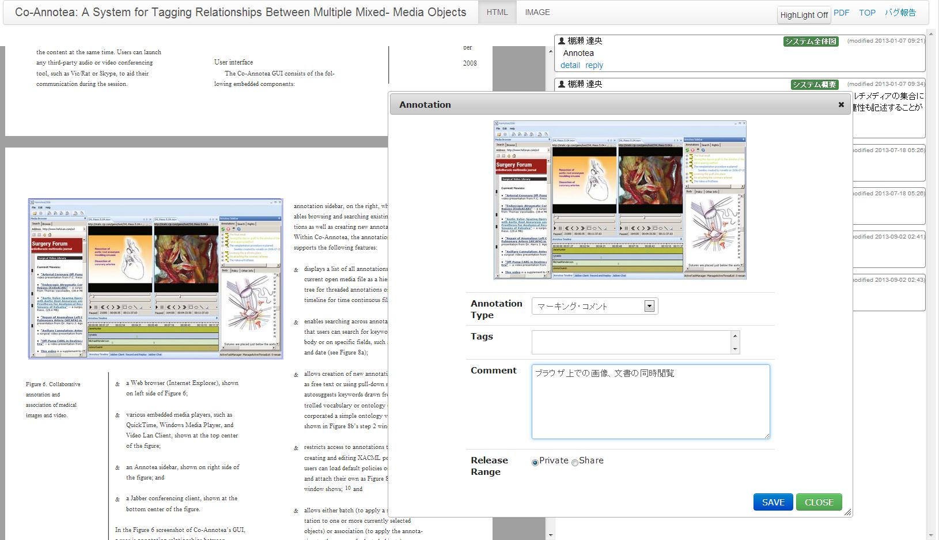
Task: Click the comments panel scroll up arrow
Action: tap(551, 51)
